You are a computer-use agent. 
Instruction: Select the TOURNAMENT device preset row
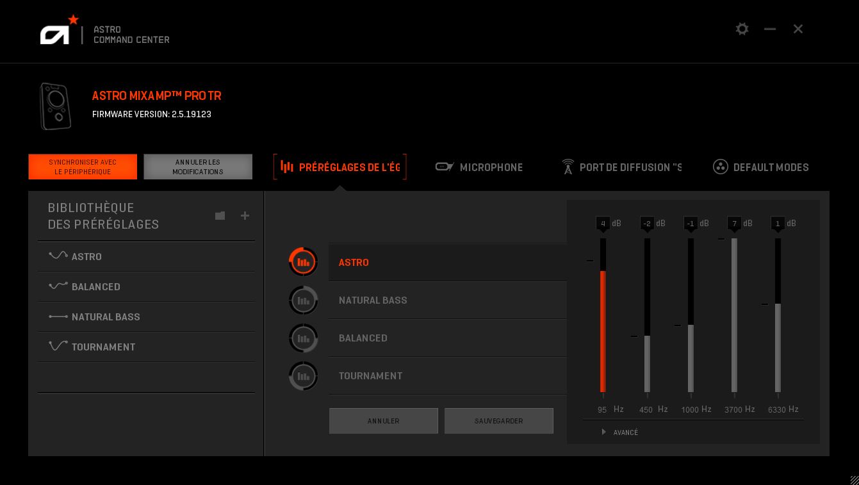coord(448,375)
